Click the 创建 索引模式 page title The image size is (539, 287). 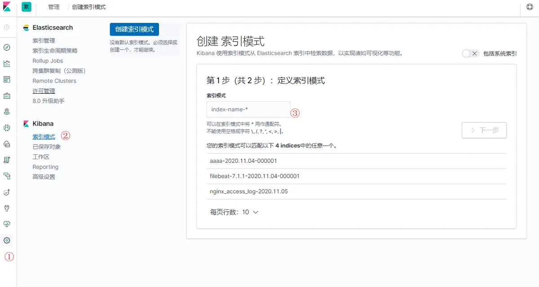[230, 41]
